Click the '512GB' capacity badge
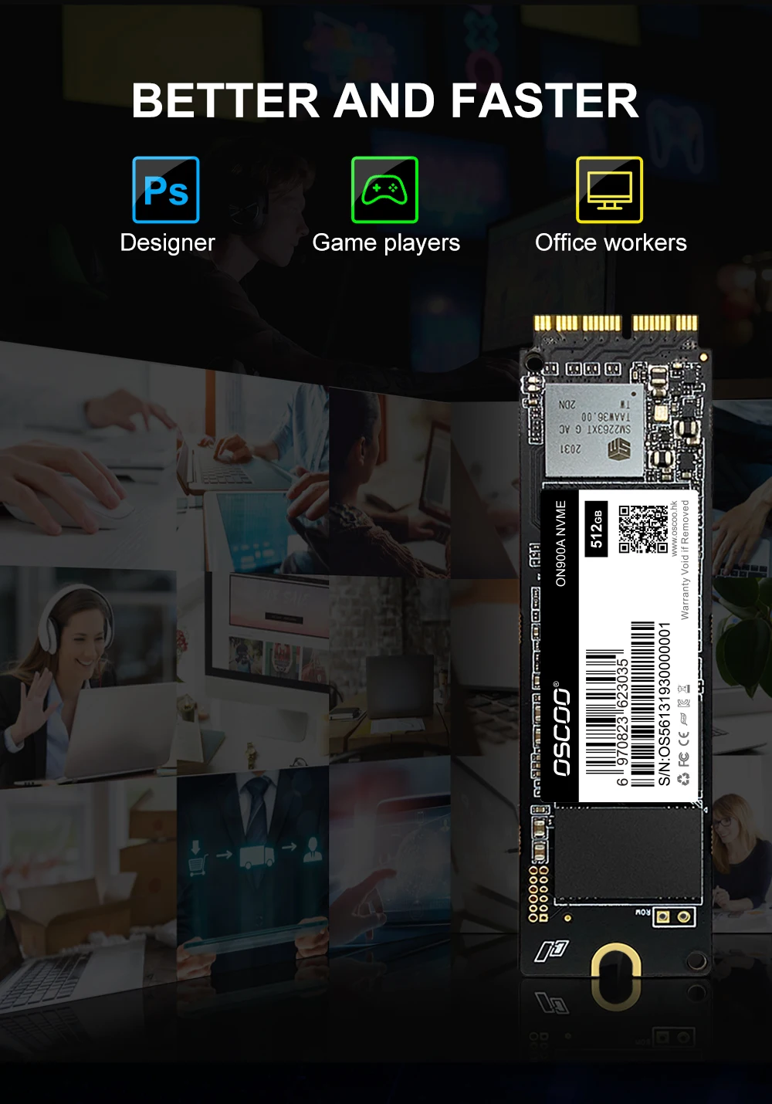Screen dimensions: 772x1104 (597, 527)
